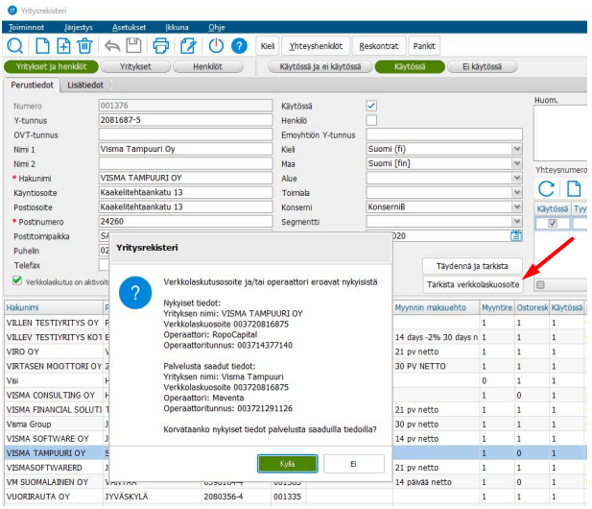Click the add new record plus icon
This screenshot has height=509, width=592.
pos(63,46)
